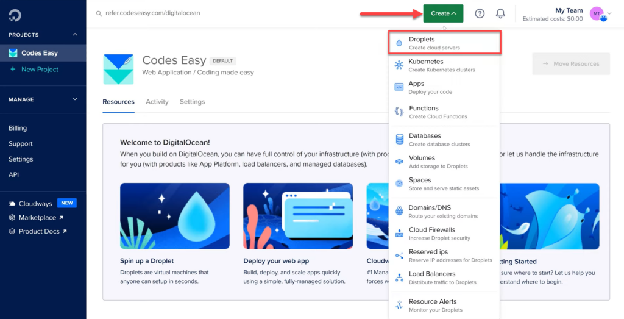Screen dimensions: 624x319
Task: Open the account dropdown chevron beside avatar
Action: point(609,13)
